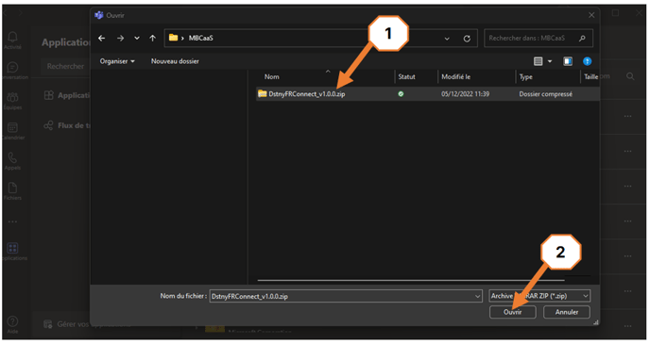Viewport: 650px width, 344px height.
Task: Sort by the 'Modifié le' column header
Action: point(456,77)
